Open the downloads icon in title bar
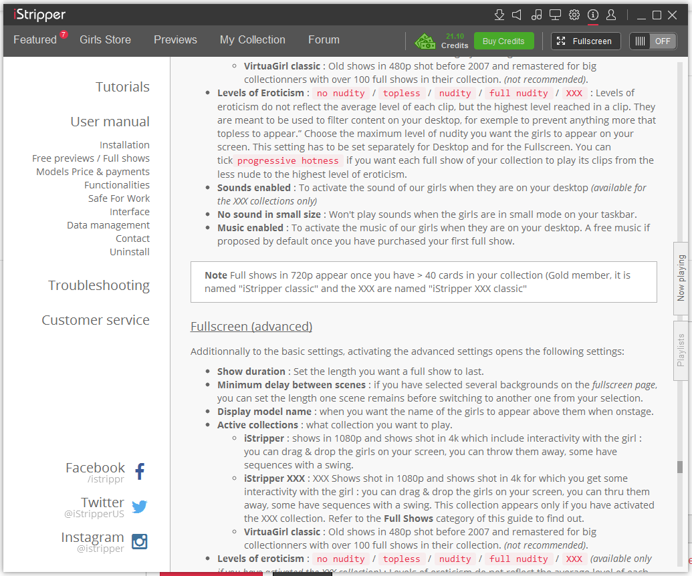The width and height of the screenshot is (692, 576). [x=499, y=15]
